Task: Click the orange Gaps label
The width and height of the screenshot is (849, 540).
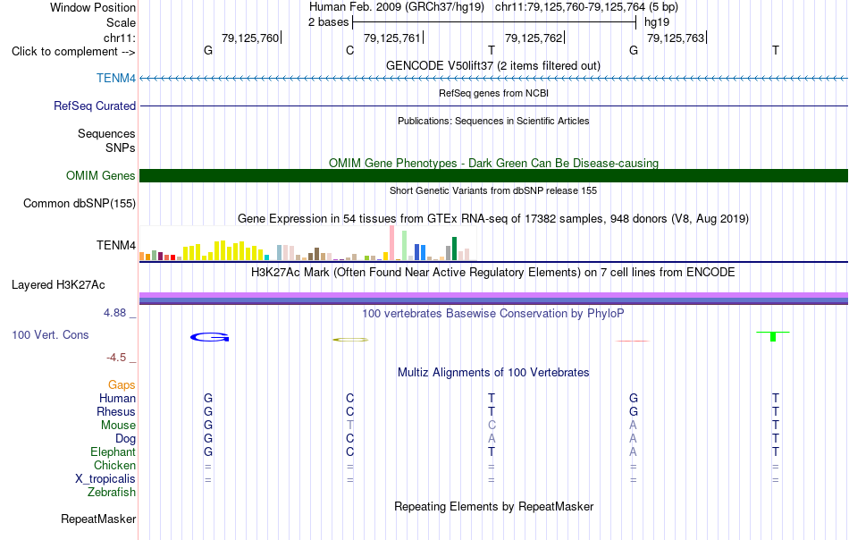Action: (x=122, y=384)
